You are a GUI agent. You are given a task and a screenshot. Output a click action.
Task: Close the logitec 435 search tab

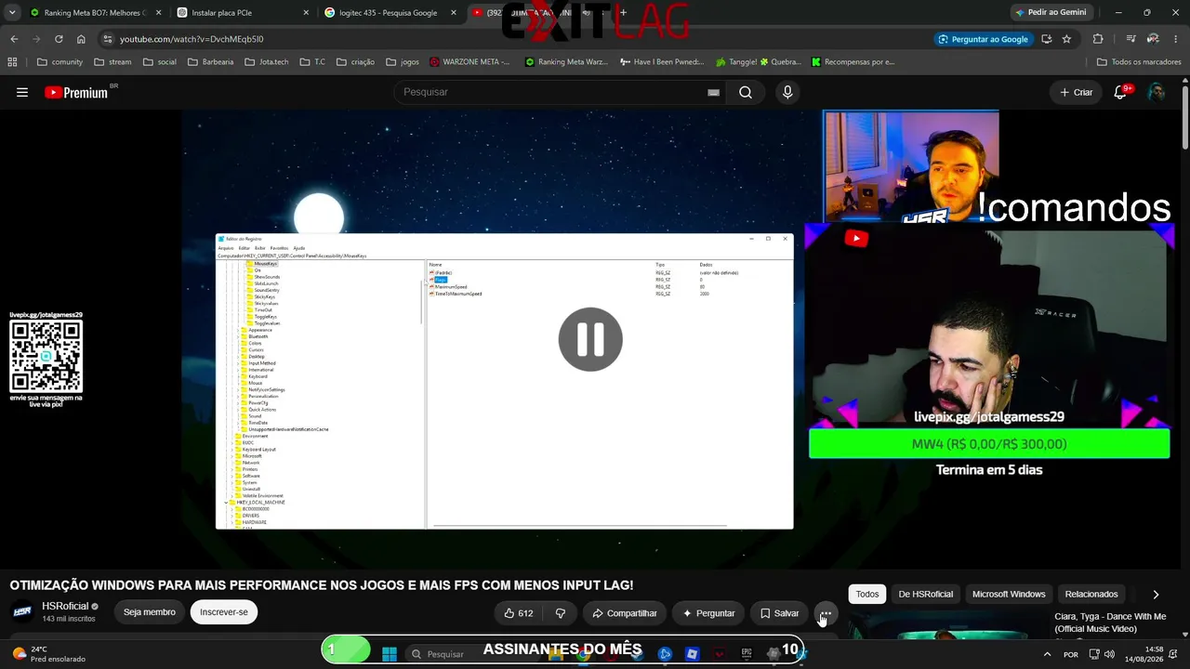[453, 13]
